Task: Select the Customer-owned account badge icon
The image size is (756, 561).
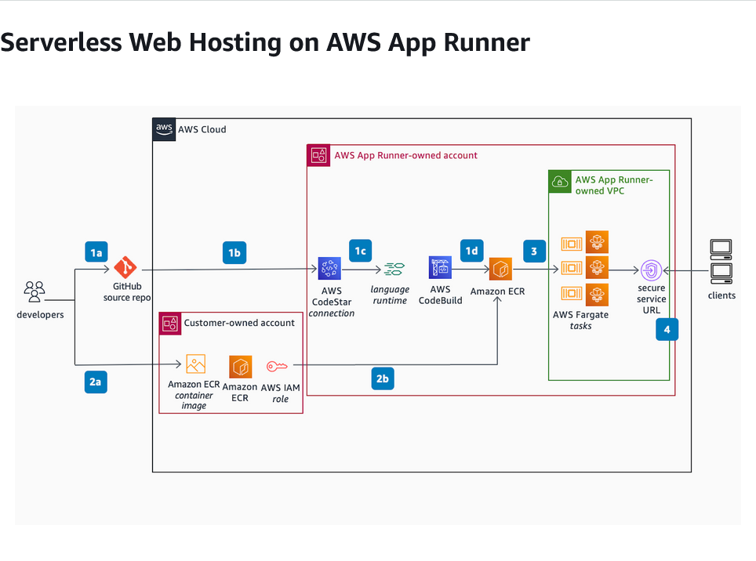Action: pyautogui.click(x=169, y=323)
